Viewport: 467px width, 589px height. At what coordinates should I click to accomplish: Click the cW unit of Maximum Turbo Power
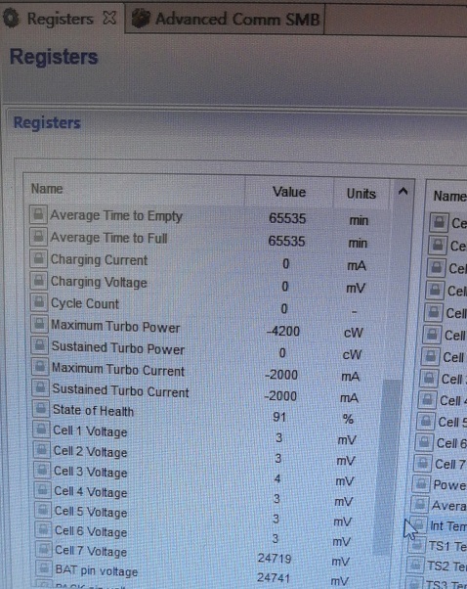[x=353, y=333]
